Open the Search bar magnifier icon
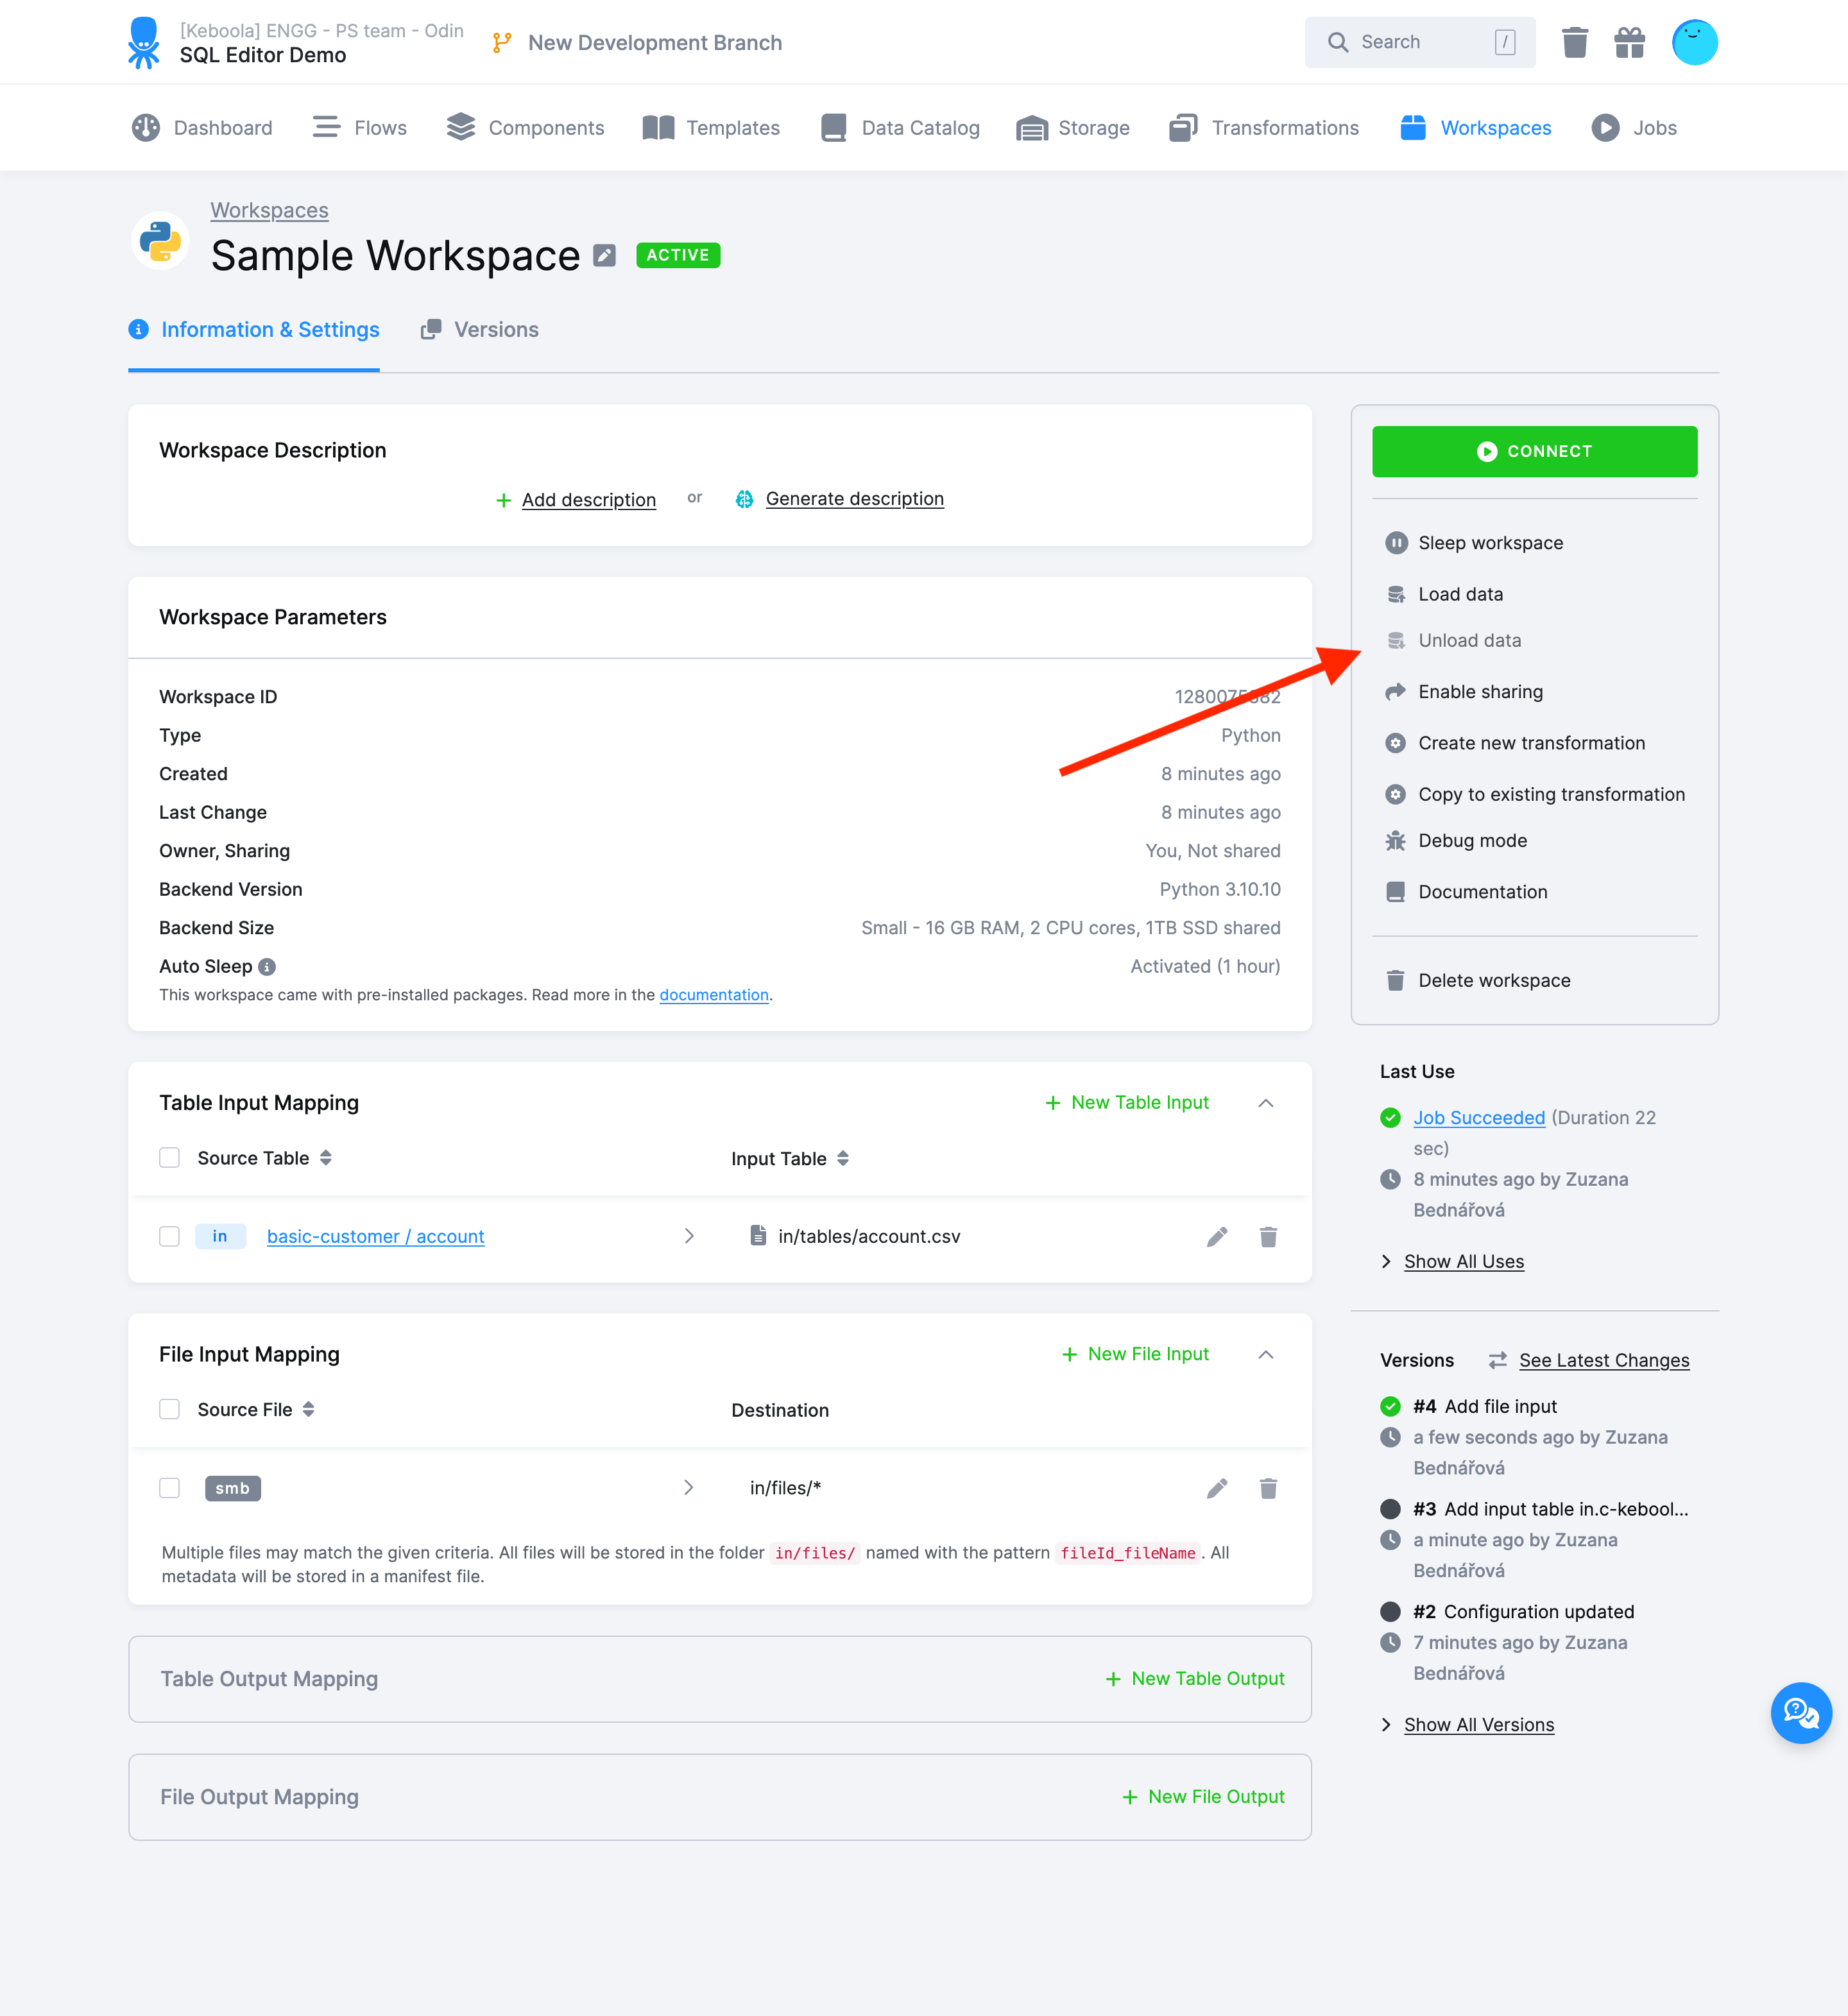1848x2016 pixels. point(1338,42)
